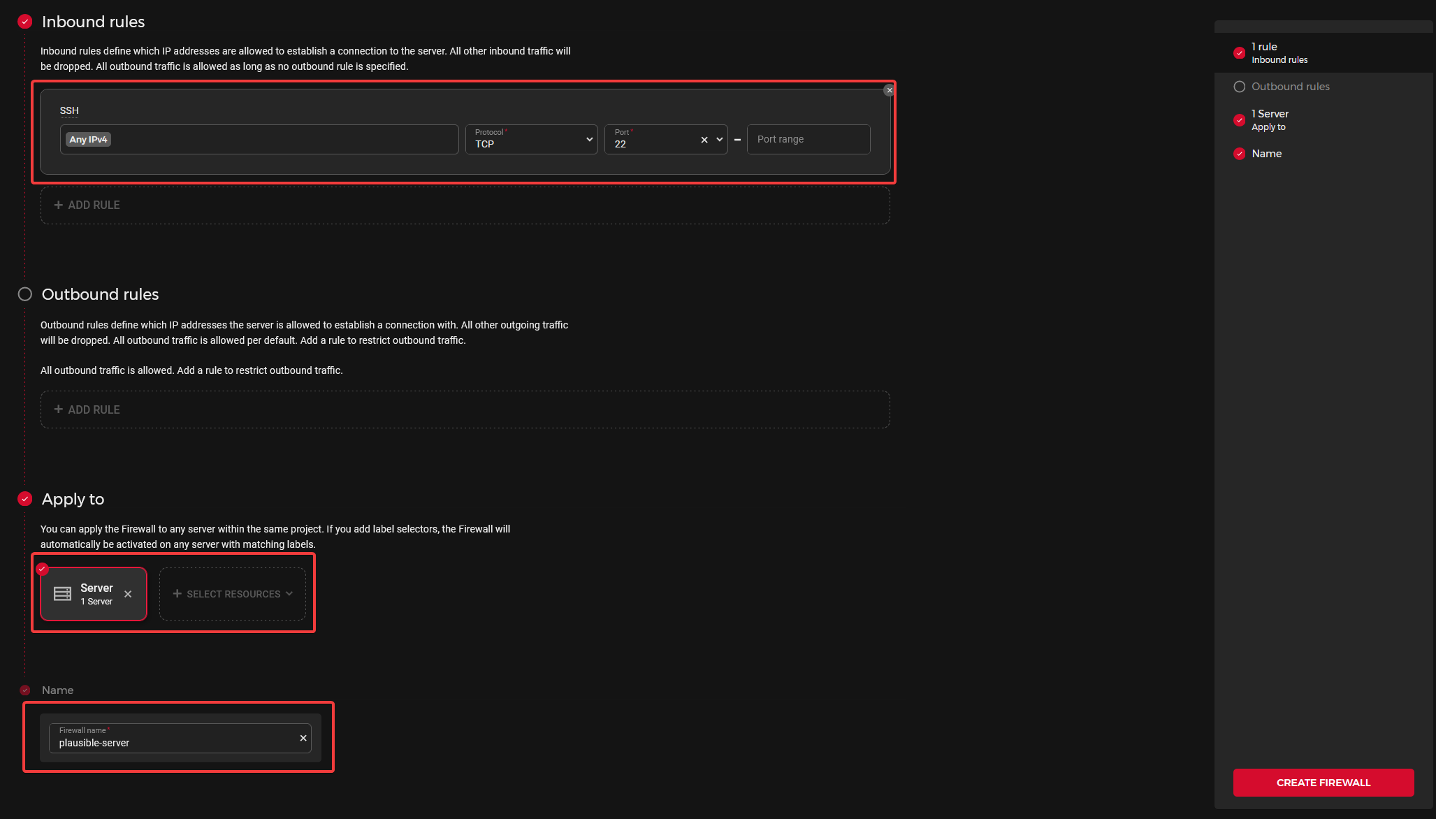Screen dimensions: 1436x819
Task: Jump to Outbound rules in sidebar
Action: 1290,87
